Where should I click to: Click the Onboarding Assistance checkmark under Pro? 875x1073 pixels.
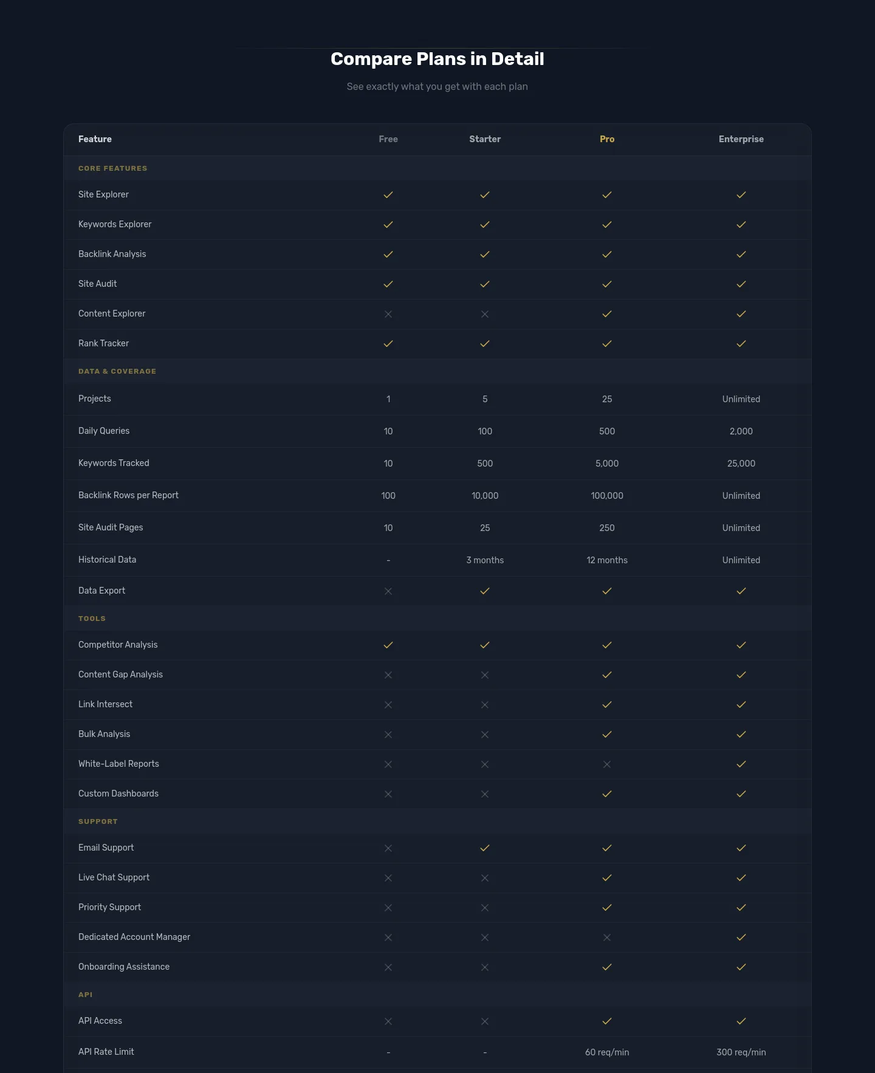click(x=607, y=967)
